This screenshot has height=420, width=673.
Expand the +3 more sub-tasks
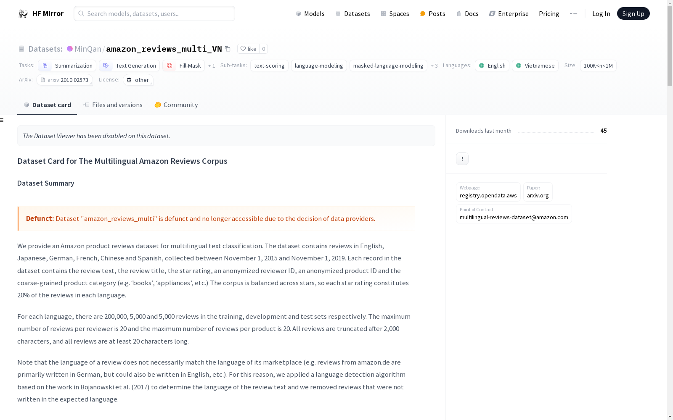[434, 66]
